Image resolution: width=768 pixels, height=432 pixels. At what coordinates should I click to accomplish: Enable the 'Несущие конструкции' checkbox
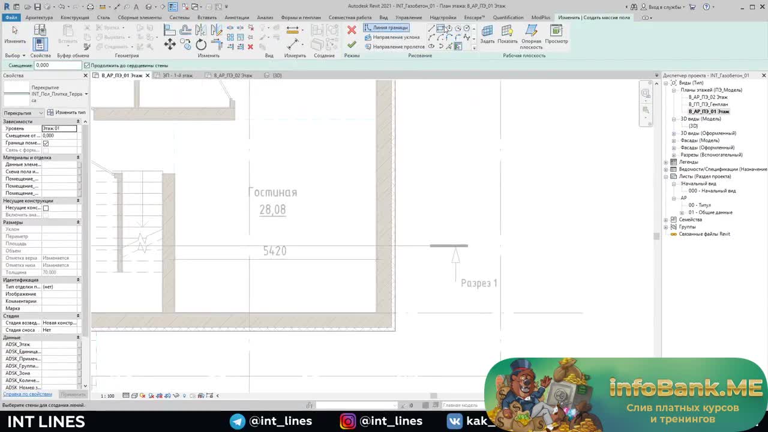[x=46, y=208]
